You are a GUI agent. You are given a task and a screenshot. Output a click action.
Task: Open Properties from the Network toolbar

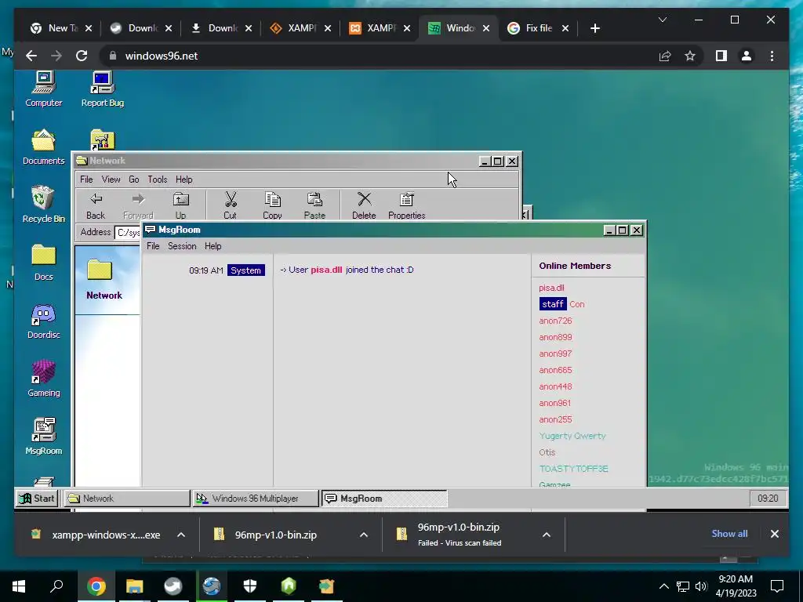pos(407,206)
